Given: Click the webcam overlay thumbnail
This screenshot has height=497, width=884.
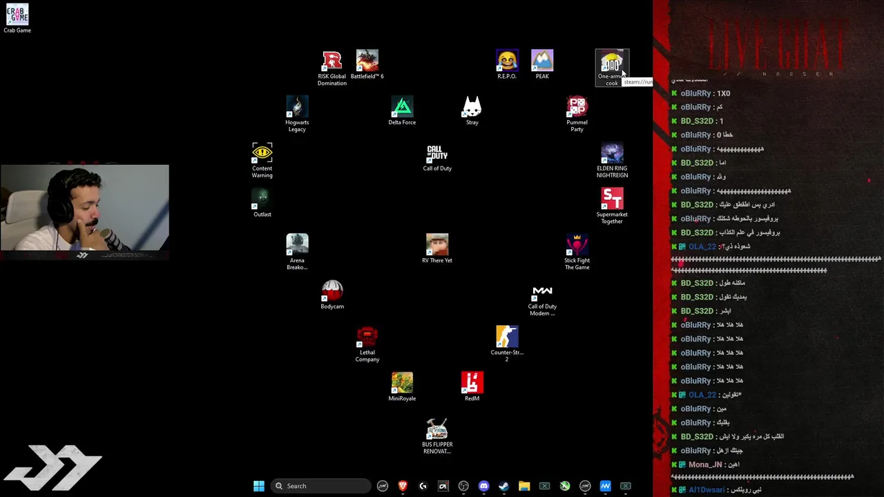Looking at the screenshot, I should pos(84,207).
